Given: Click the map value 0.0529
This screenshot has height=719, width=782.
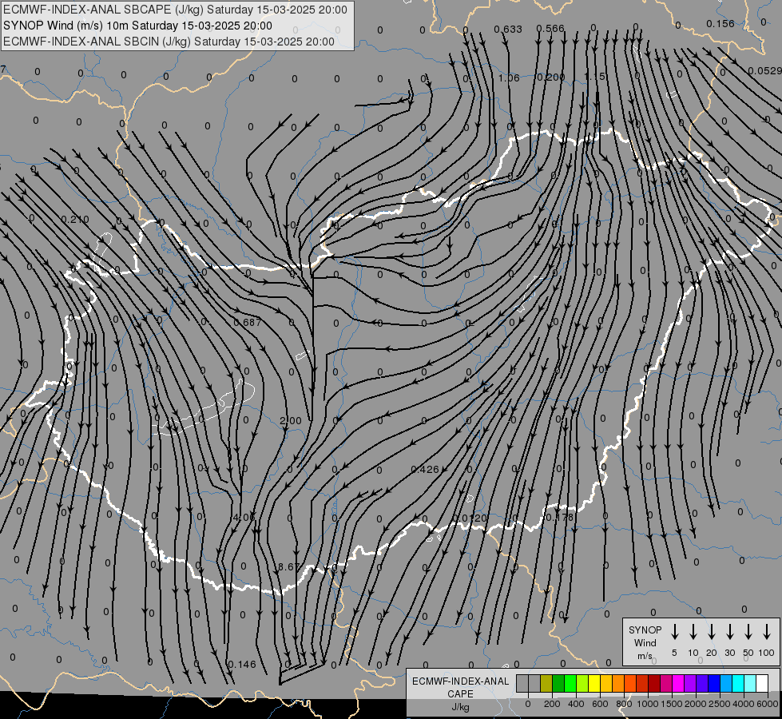Looking at the screenshot, I should coord(764,71).
